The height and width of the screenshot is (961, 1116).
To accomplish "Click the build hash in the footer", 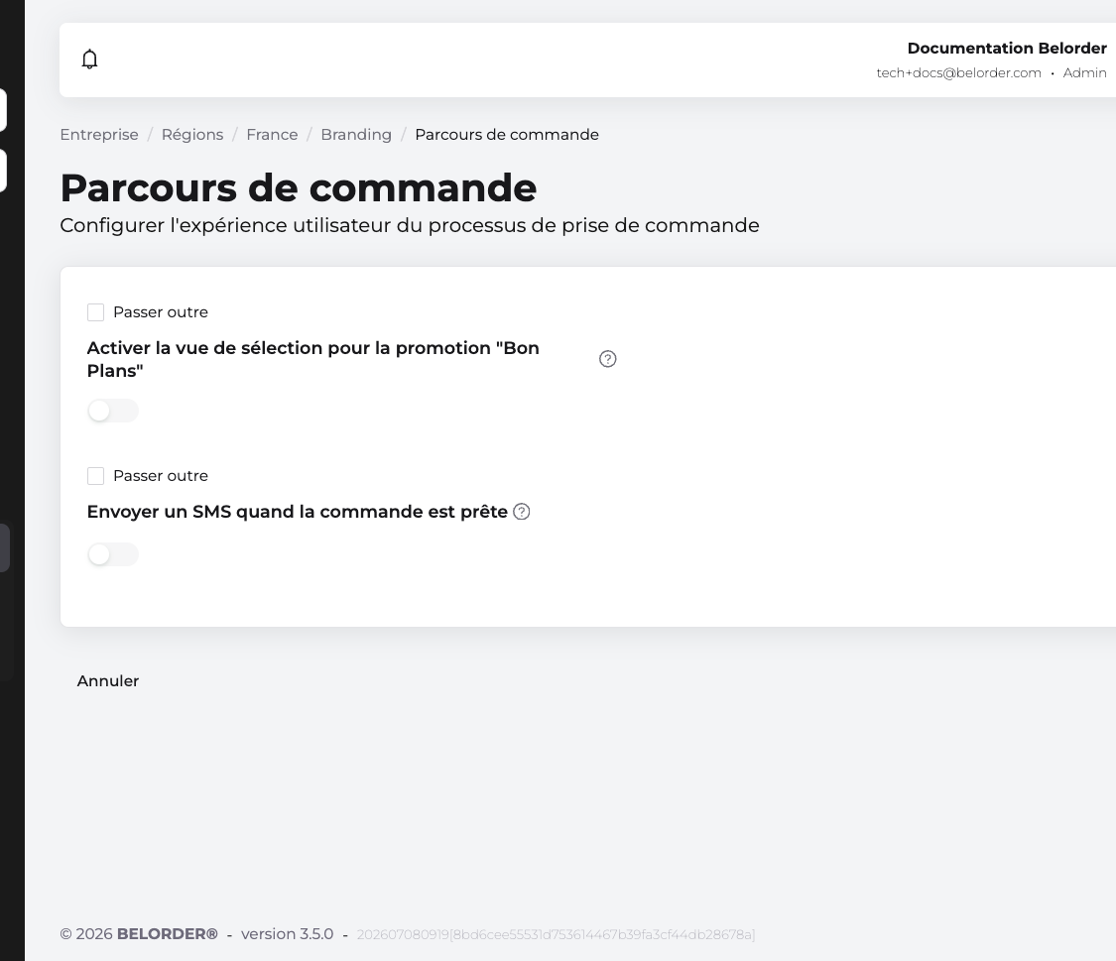I will pyautogui.click(x=556, y=934).
